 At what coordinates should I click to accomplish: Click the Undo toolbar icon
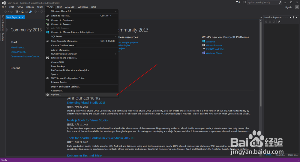(36, 12)
